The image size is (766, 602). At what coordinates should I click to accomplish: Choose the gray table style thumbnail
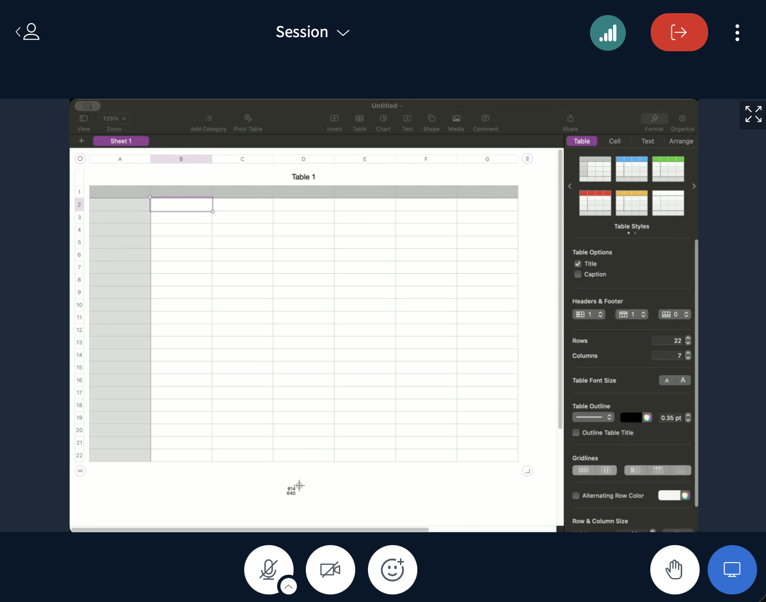coord(595,169)
